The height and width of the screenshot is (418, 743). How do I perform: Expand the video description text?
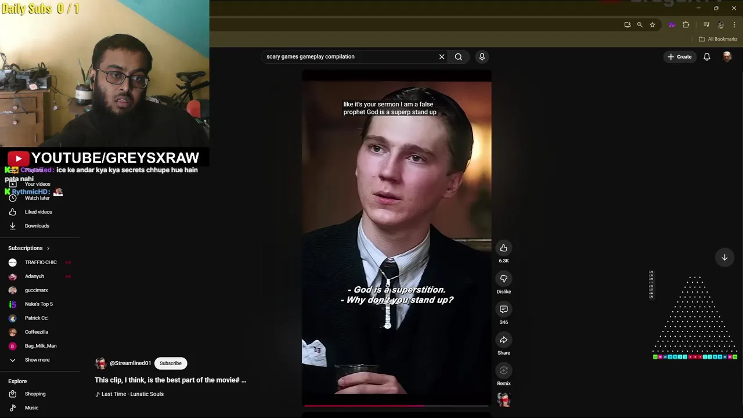click(171, 380)
